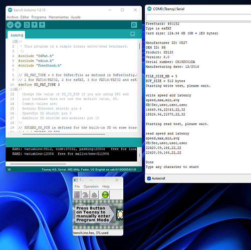Image resolution: width=251 pixels, height=250 pixels.
Task: Collapse the comment fold at line 1
Action: click(16, 41)
